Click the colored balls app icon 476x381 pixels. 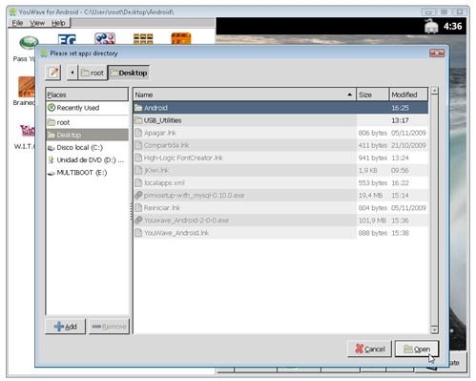click(x=105, y=39)
